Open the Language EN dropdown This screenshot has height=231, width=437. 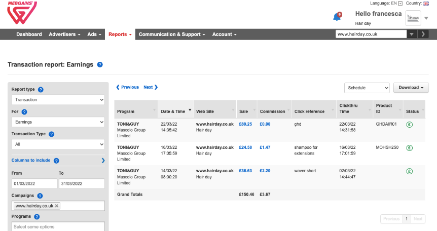tap(400, 4)
